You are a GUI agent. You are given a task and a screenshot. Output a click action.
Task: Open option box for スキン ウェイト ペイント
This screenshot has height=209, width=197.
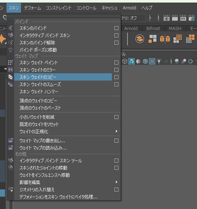tap(116, 62)
